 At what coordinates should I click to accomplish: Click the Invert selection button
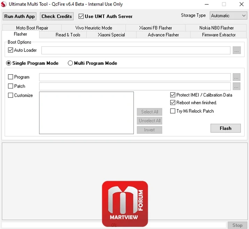149,130
